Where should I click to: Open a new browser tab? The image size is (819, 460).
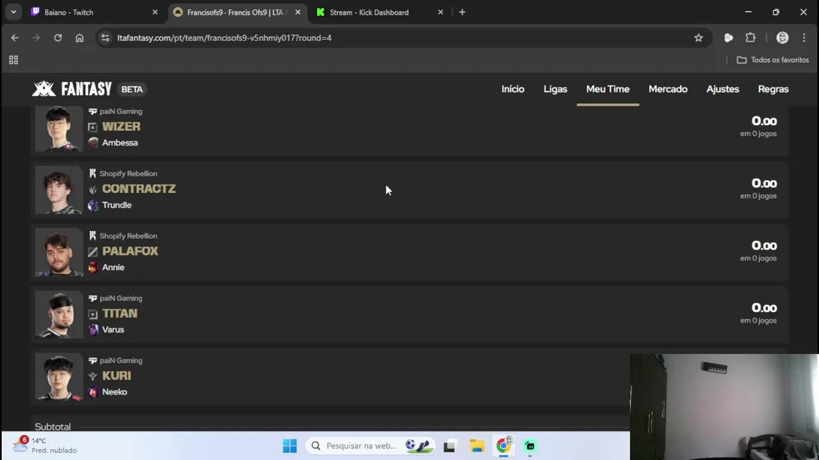click(x=462, y=12)
